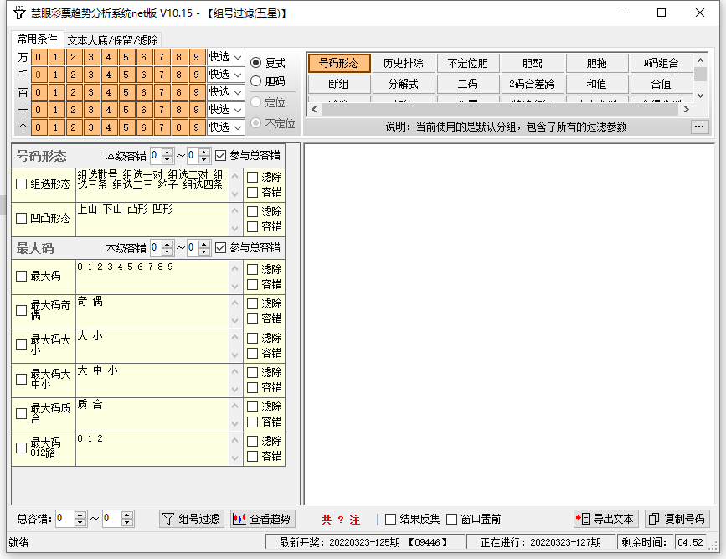Select digit 9 in the 个 row
Screen dimensions: 726x559
[x=197, y=127]
